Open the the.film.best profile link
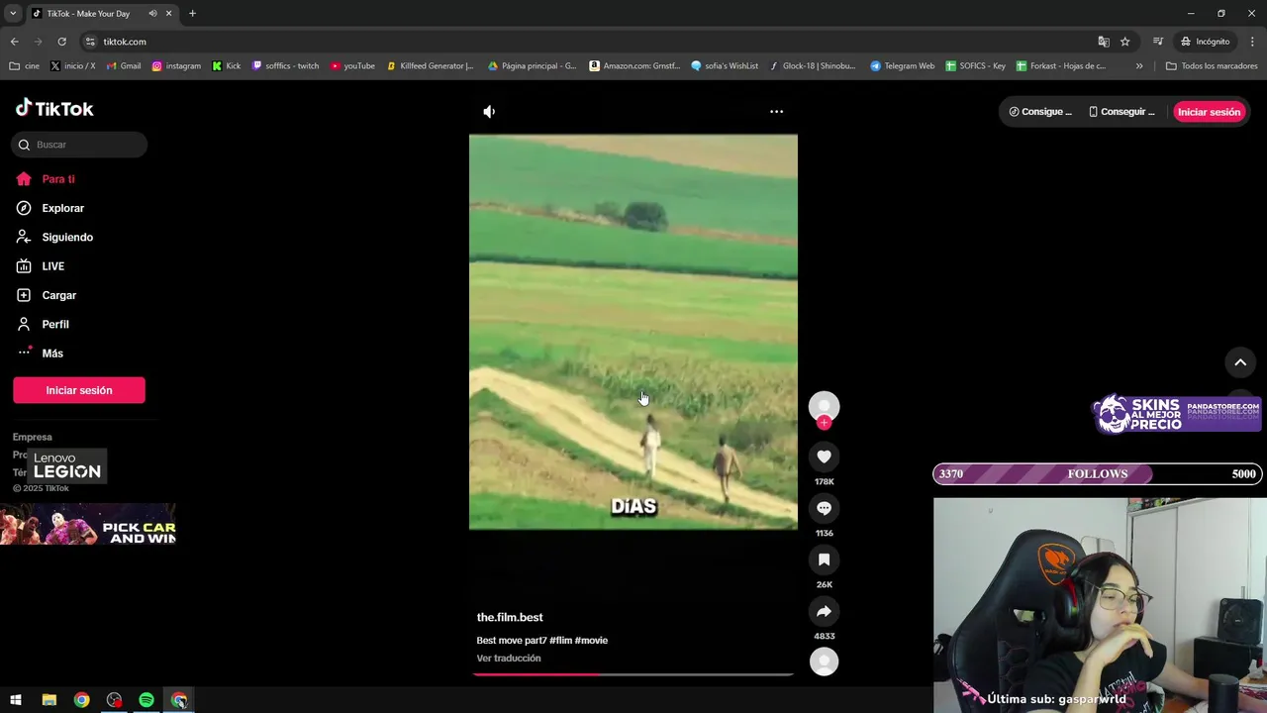 pos(510,618)
